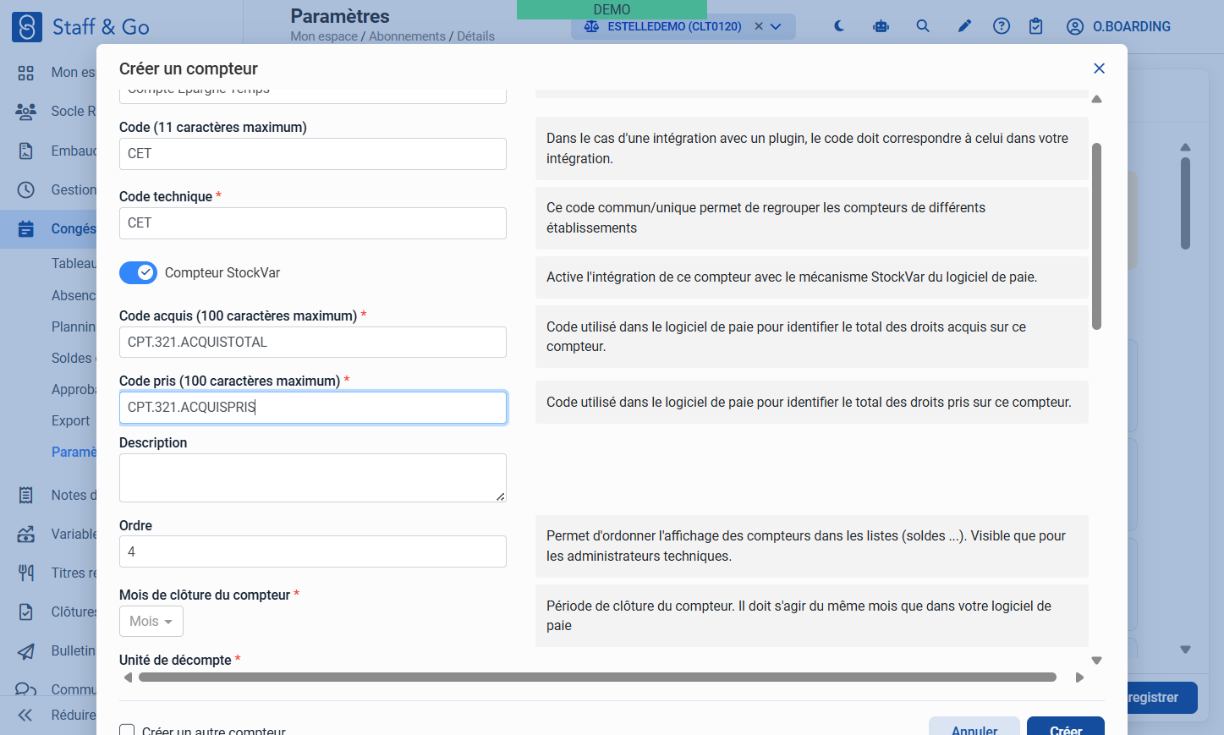The image size is (1224, 735).
Task: Click the Ordre input field
Action: tap(313, 551)
